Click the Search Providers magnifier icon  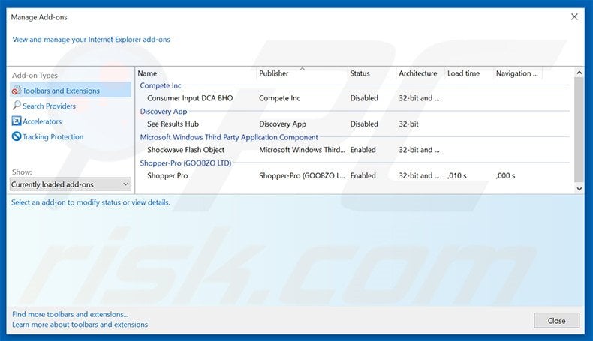tap(17, 106)
